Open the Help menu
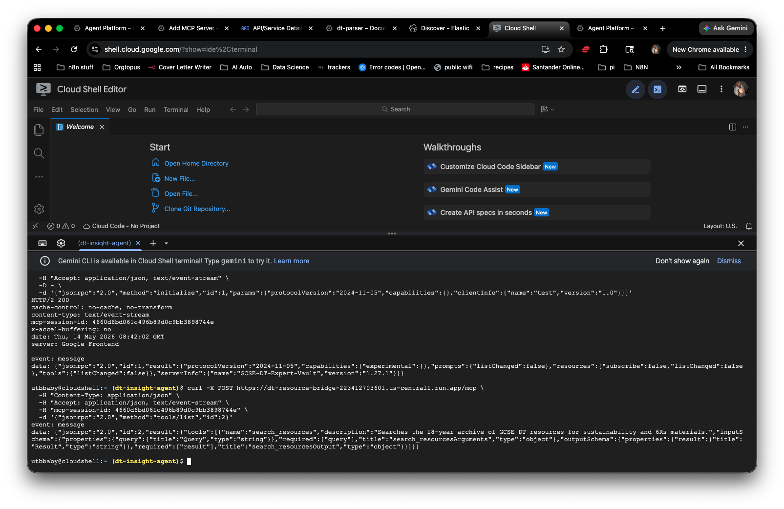 tap(203, 109)
